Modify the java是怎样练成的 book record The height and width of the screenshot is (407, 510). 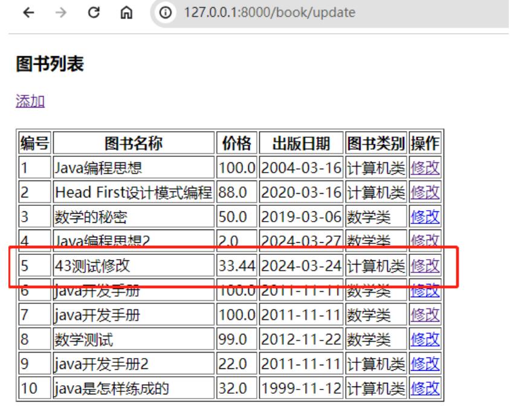click(425, 388)
